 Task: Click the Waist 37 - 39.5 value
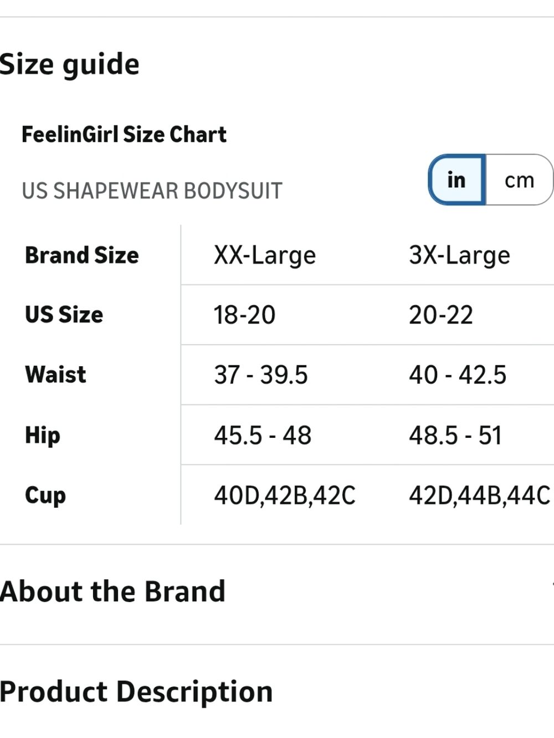tap(260, 375)
